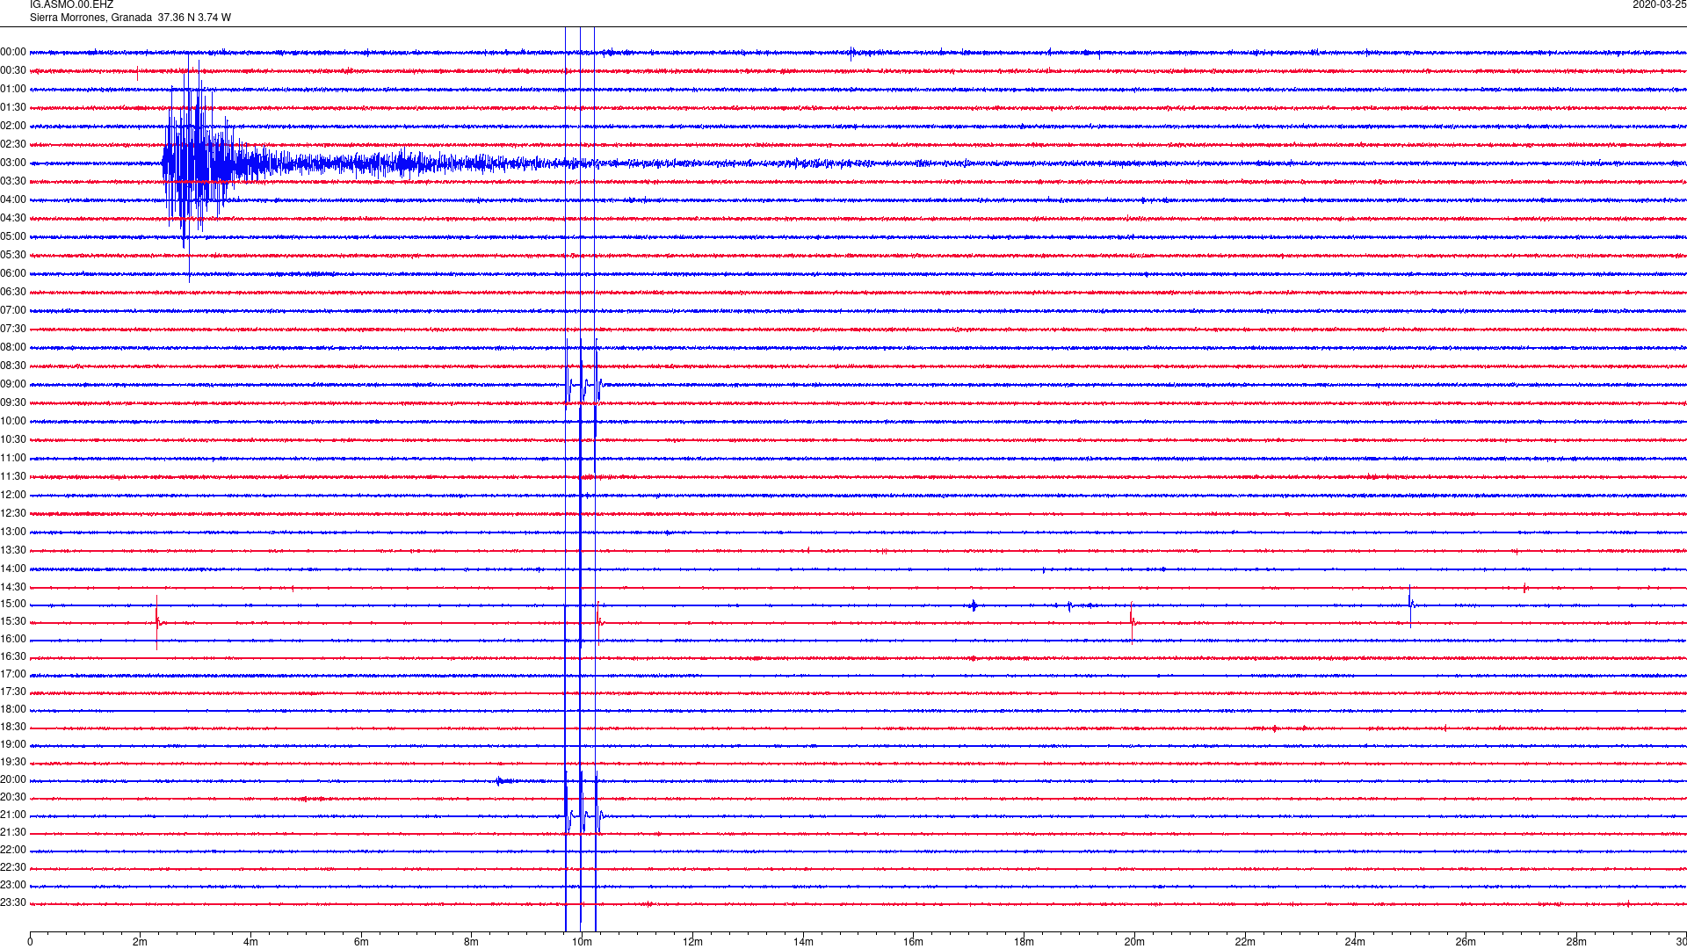Click the 28m tick on time axis
Viewport: 1687px width, 949px height.
pyautogui.click(x=1576, y=942)
